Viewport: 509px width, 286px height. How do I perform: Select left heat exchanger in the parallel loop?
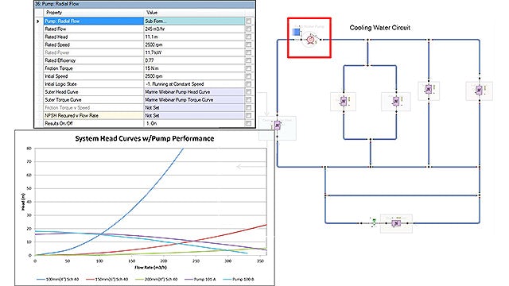point(344,102)
